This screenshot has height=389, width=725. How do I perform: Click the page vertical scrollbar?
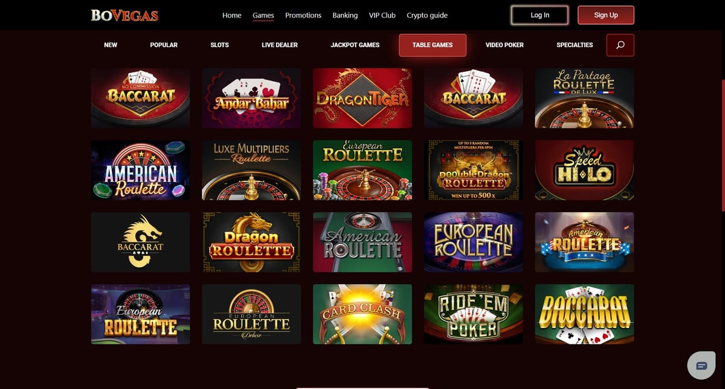click(723, 145)
